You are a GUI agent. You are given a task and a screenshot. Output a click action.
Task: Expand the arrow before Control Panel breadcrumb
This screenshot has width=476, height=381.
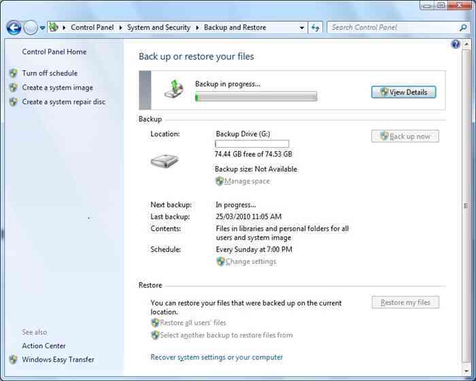64,28
